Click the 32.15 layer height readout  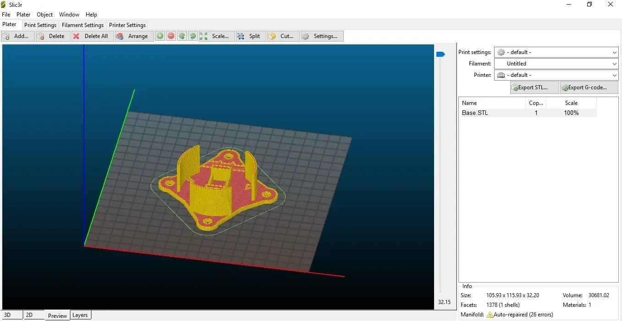click(444, 302)
